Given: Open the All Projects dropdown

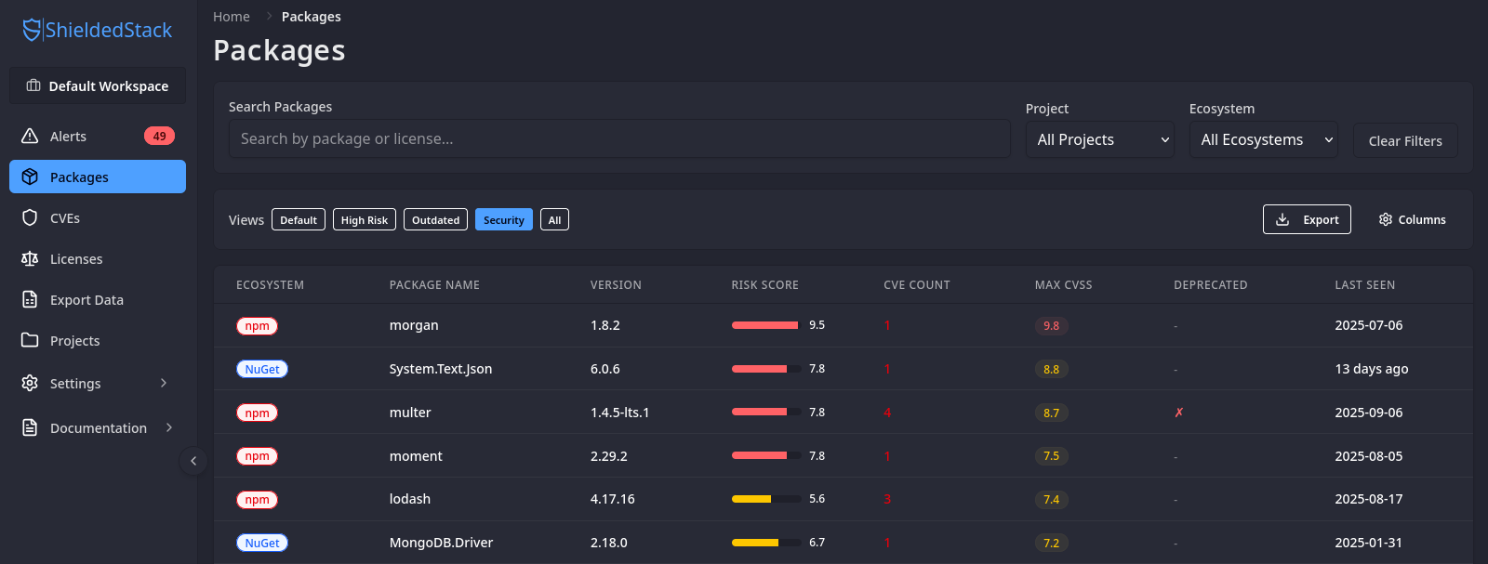Looking at the screenshot, I should [1100, 139].
